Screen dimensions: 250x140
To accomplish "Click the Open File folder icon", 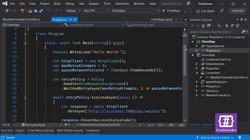I will point(30,11).
